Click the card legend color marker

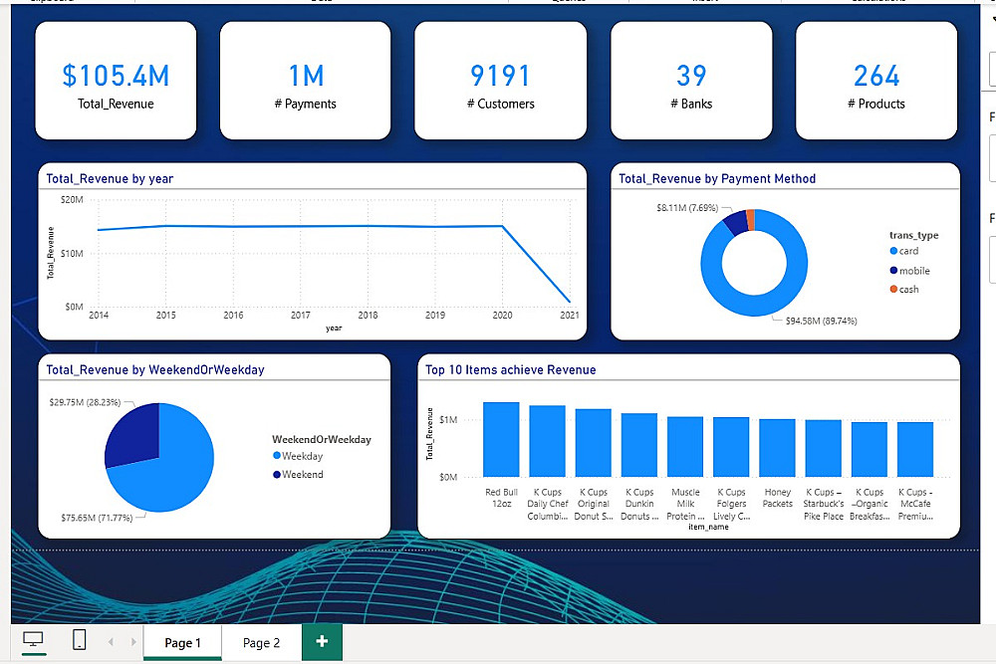[893, 251]
